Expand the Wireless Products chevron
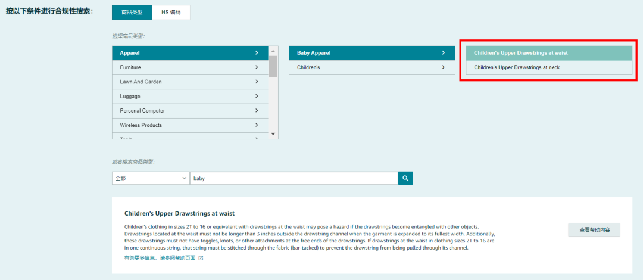 (257, 125)
